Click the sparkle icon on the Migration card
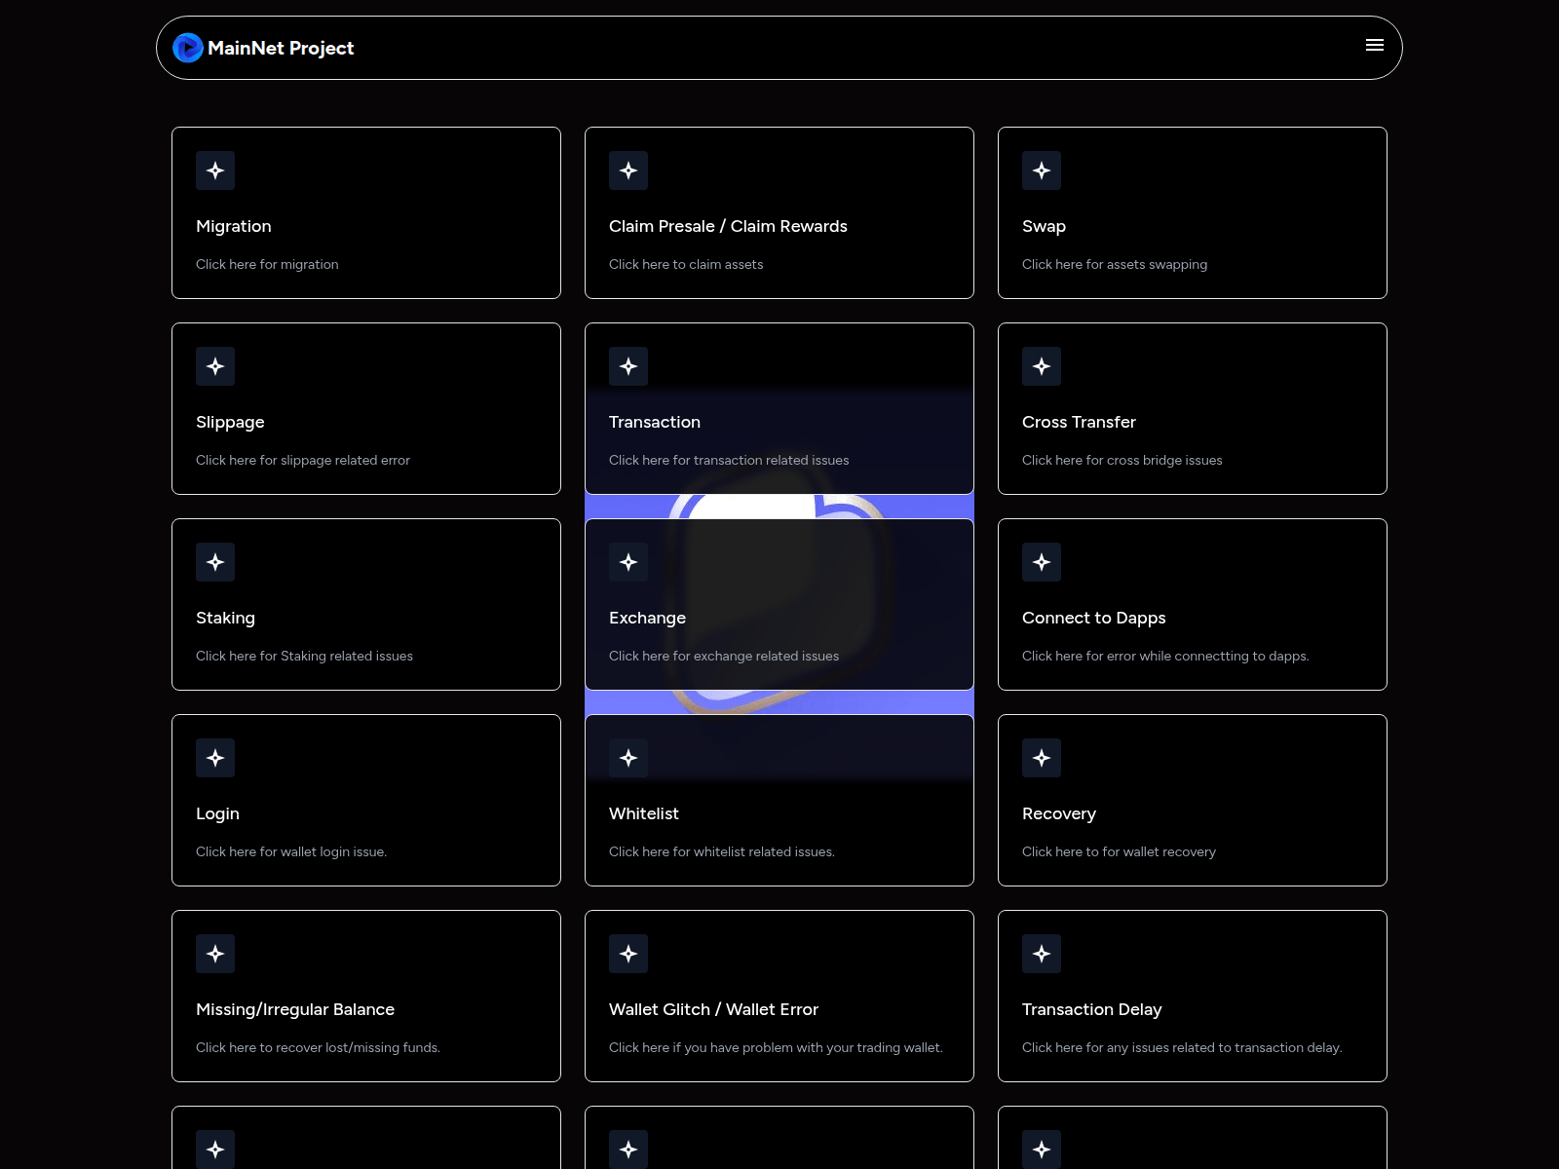Viewport: 1559px width, 1169px height. tap(215, 170)
